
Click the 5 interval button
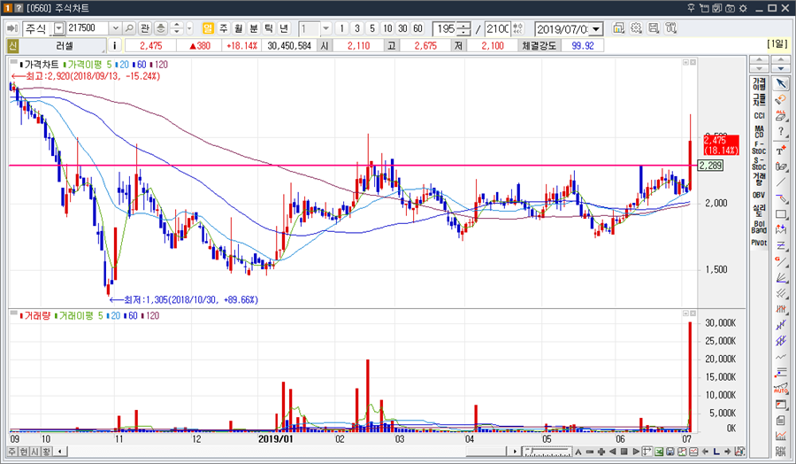372,28
